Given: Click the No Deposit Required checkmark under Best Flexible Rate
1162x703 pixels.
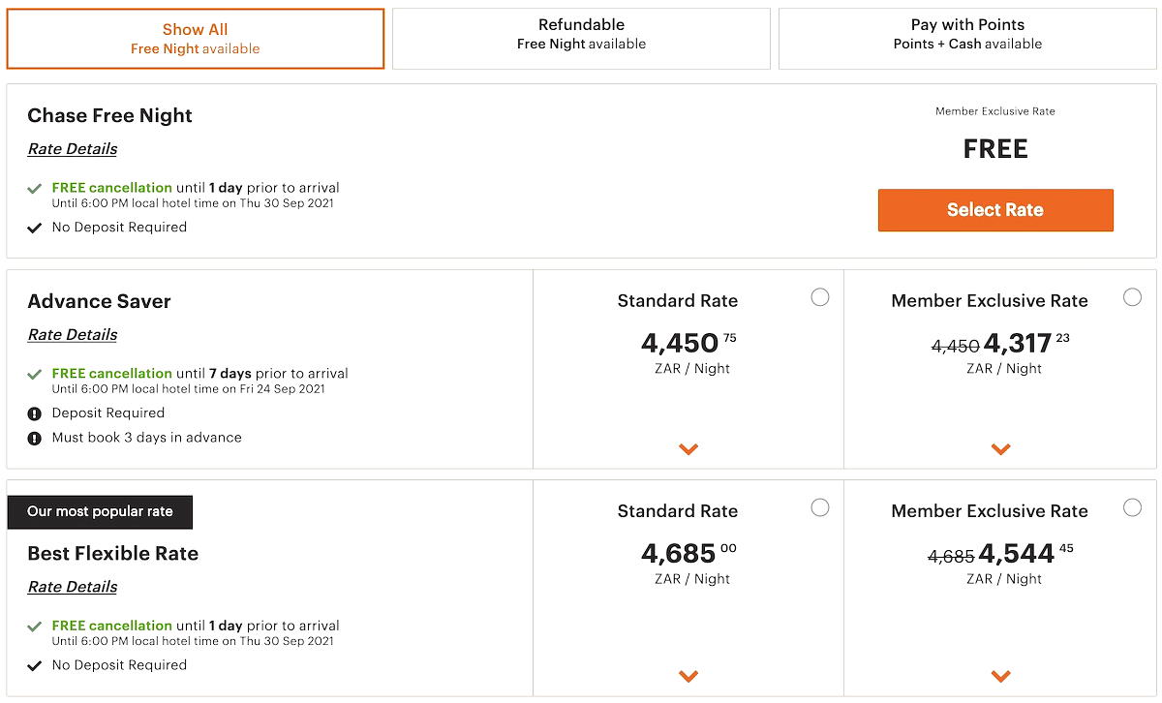Looking at the screenshot, I should [35, 665].
